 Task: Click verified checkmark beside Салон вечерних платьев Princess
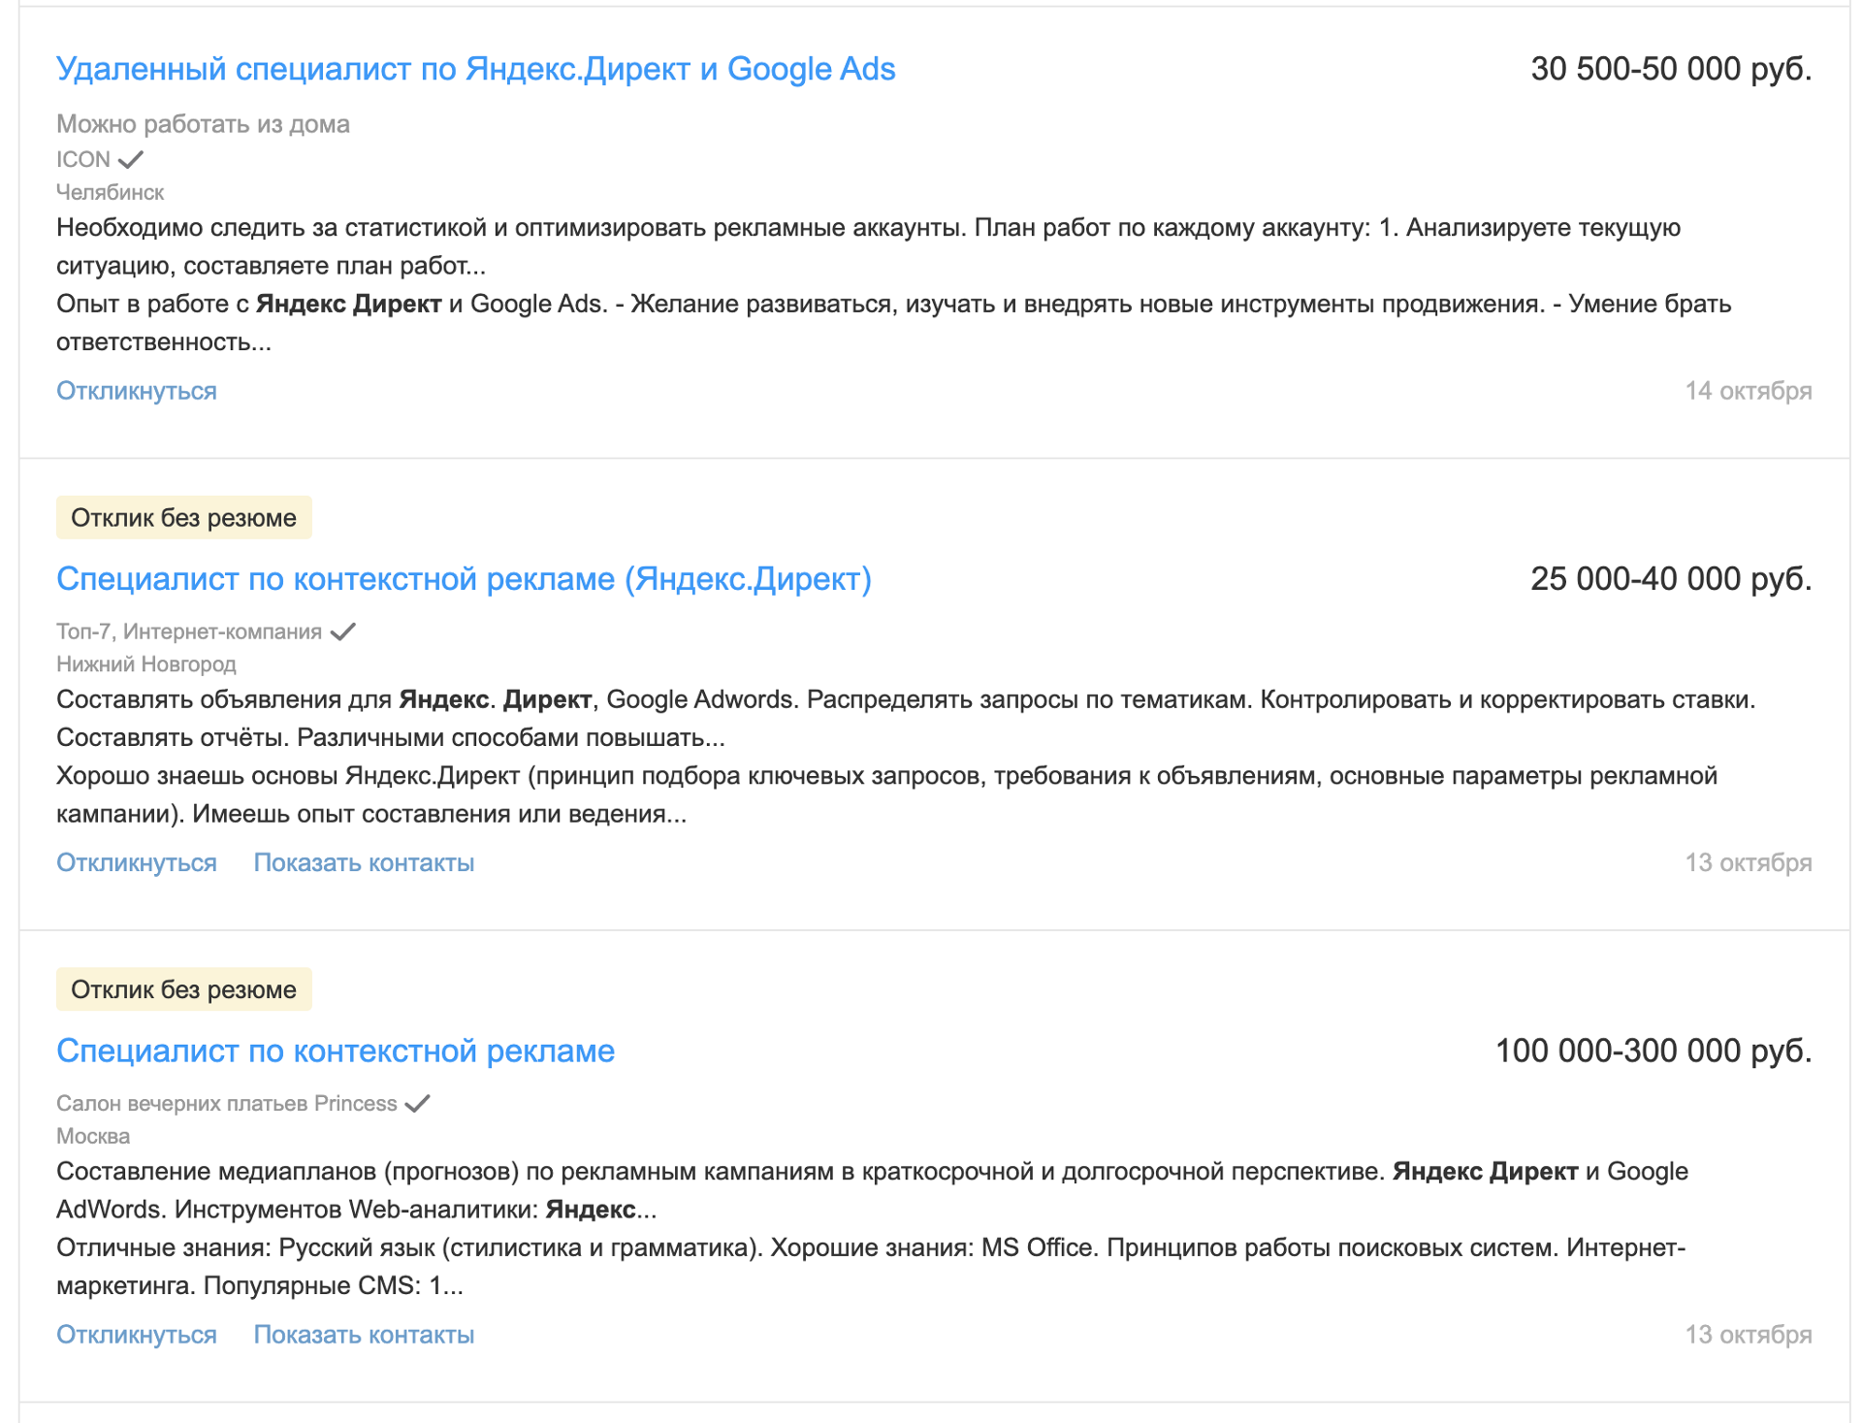click(x=417, y=1104)
